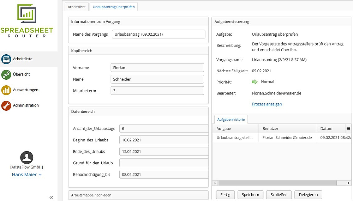353x201 pixels.
Task: Open the Prozess anzeigen link
Action: [267, 104]
